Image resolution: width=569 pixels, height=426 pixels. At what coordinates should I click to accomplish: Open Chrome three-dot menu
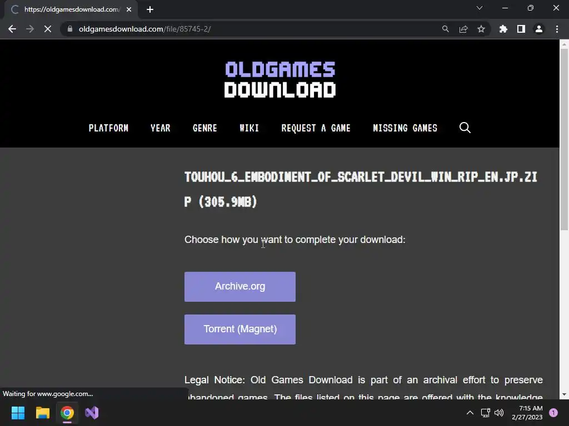(x=557, y=29)
